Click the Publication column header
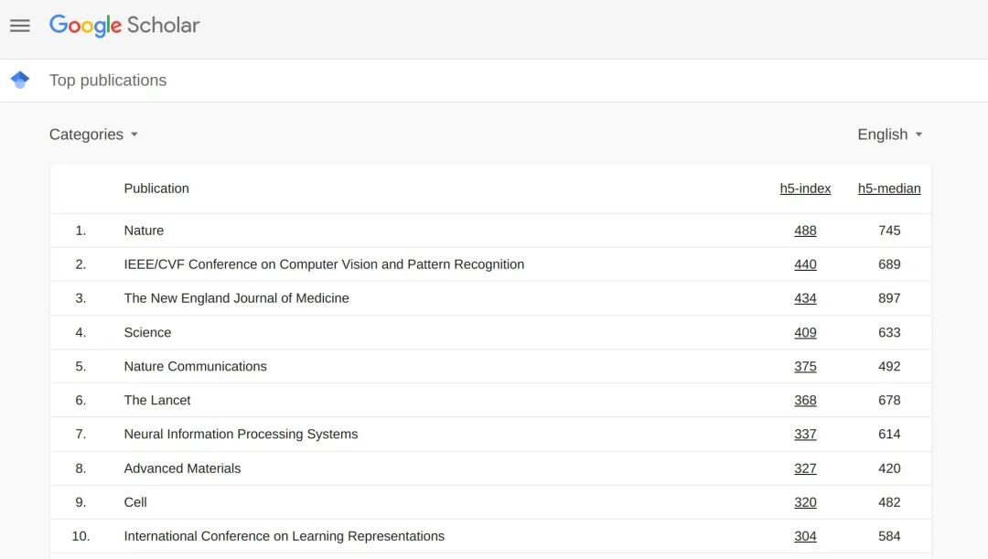Viewport: 988px width, 559px height. click(x=156, y=188)
